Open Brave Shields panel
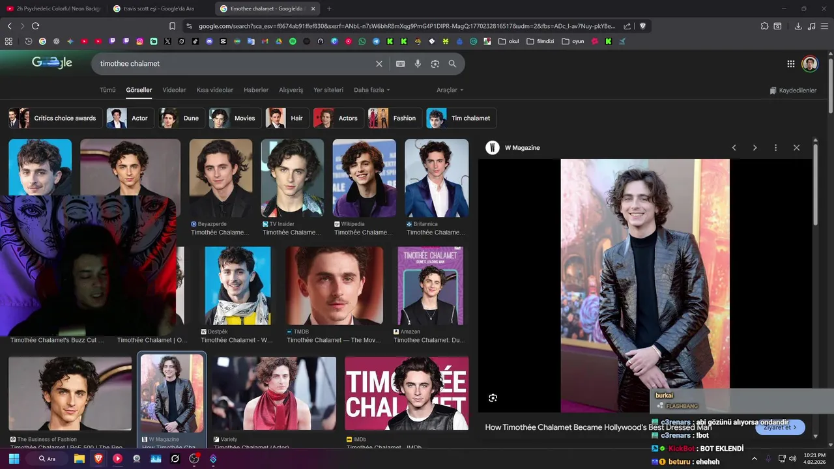 click(643, 26)
